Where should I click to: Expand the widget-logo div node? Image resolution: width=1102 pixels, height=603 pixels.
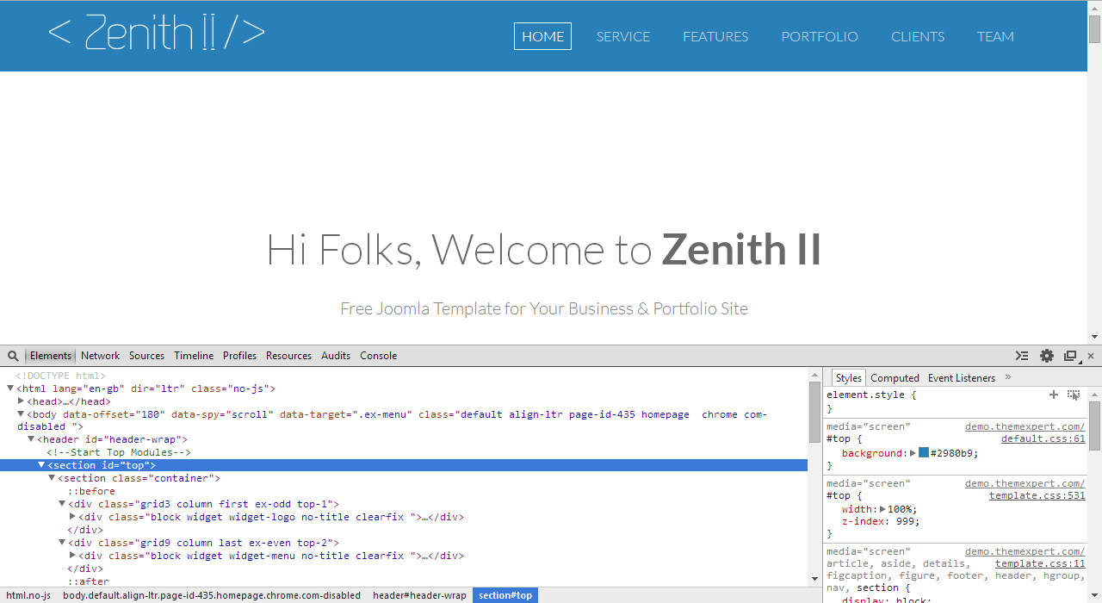[x=73, y=517]
